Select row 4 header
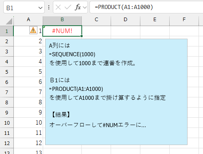Image resolution: width=203 pixels, height=154 pixels. coord(7,62)
